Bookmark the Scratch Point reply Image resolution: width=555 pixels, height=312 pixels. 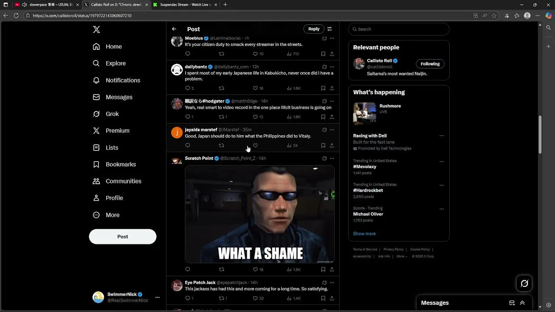(323, 269)
